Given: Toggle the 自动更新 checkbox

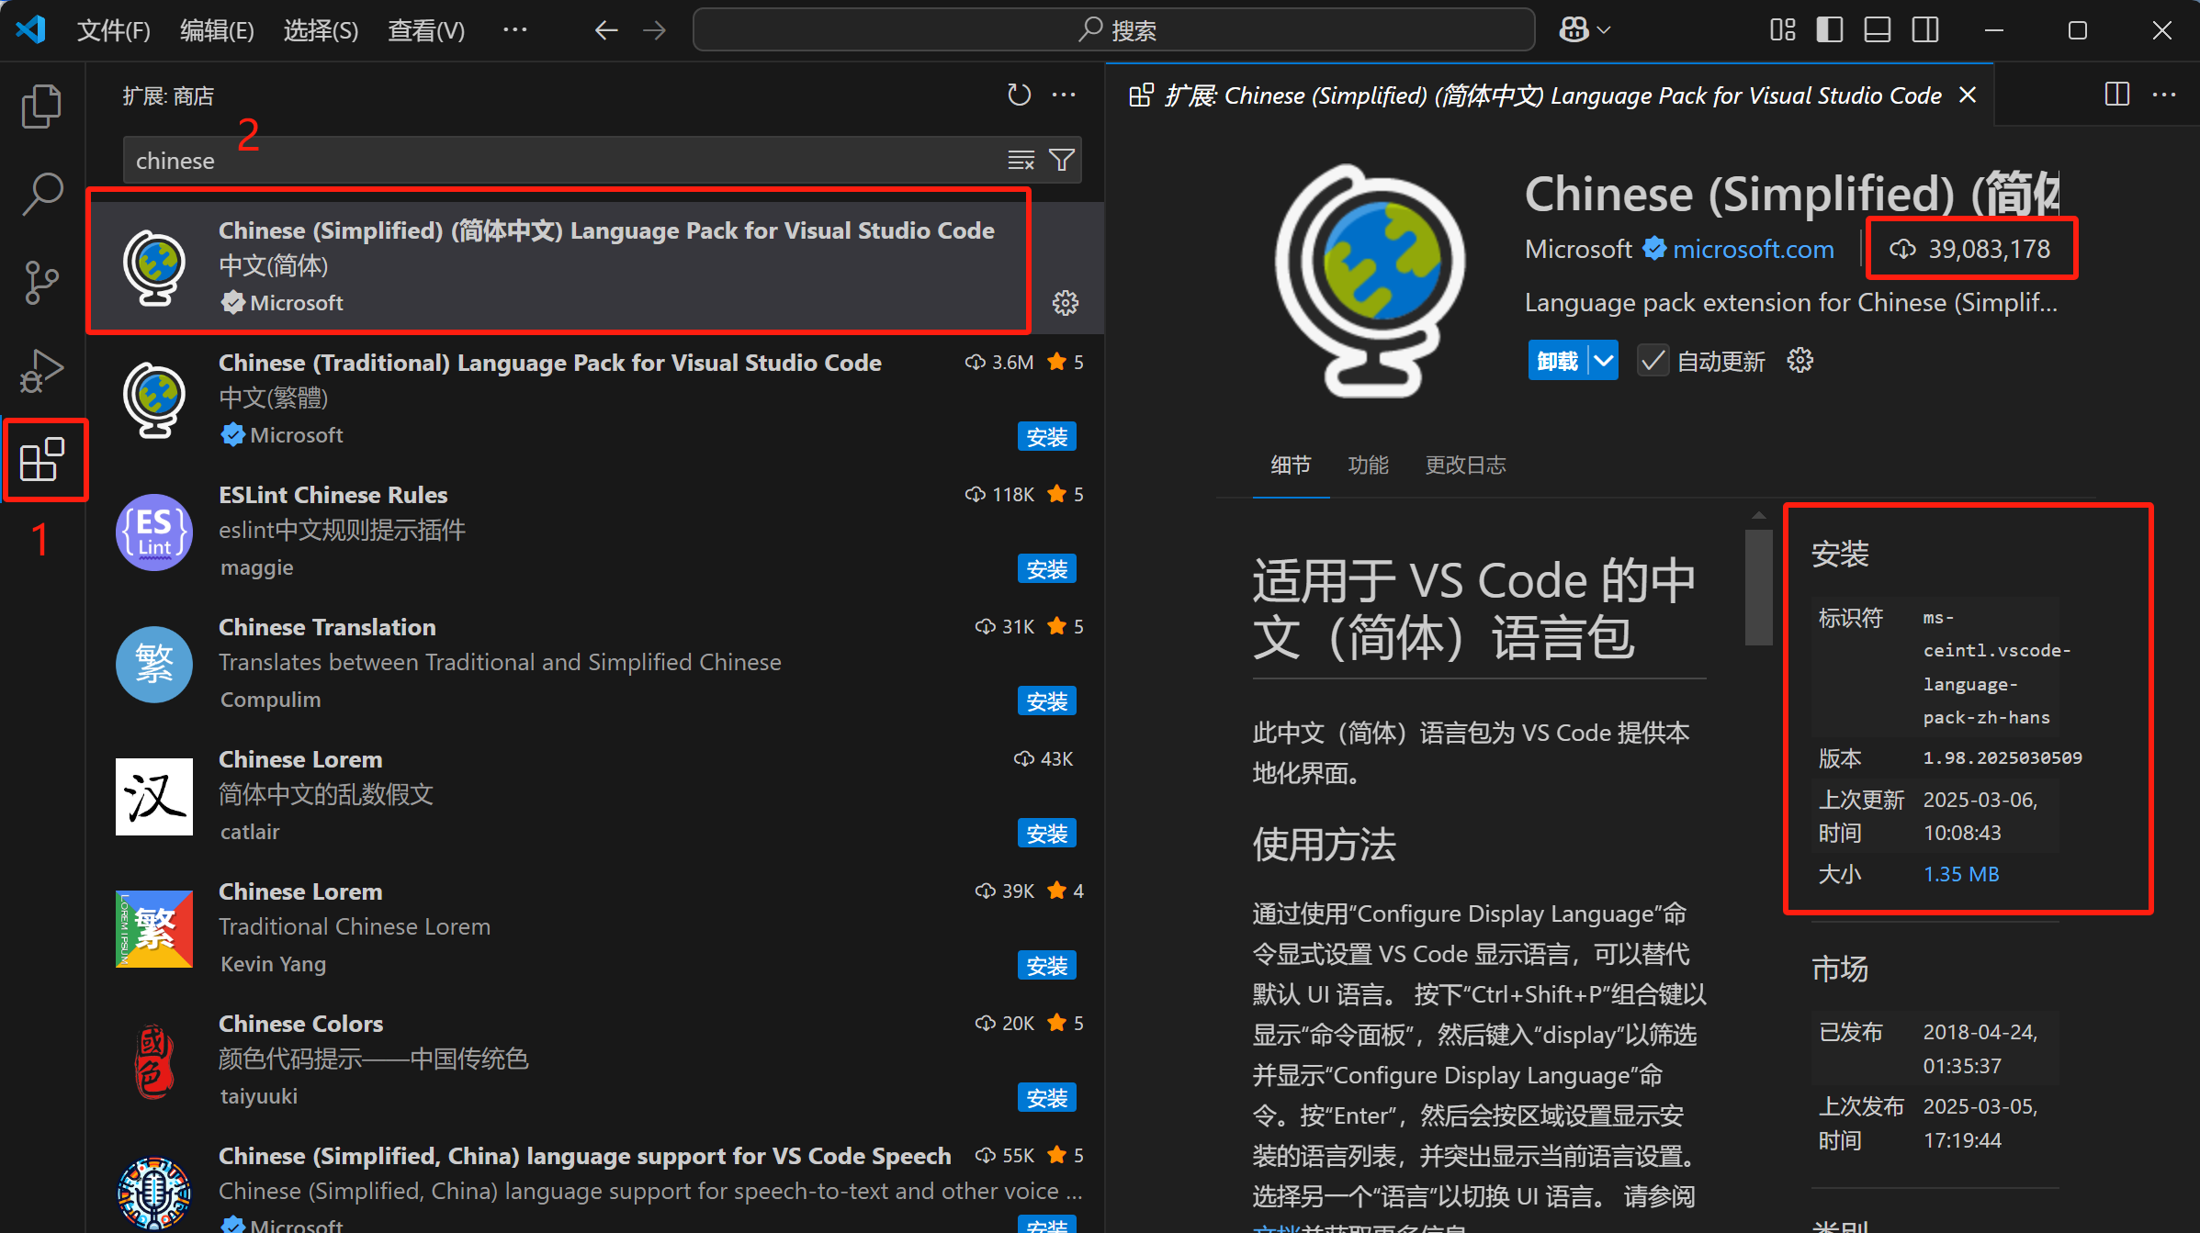Looking at the screenshot, I should tap(1653, 361).
